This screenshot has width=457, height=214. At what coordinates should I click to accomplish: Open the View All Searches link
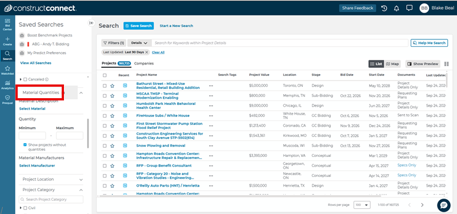(35, 63)
